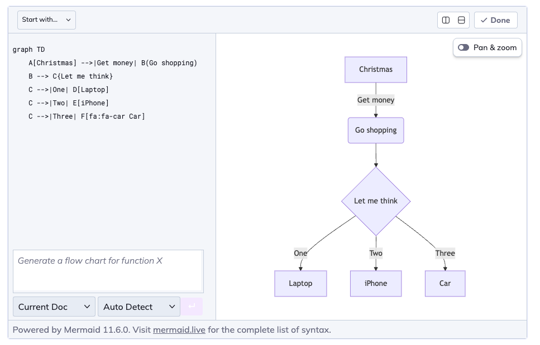
Task: Select the Go shopping node
Action: pyautogui.click(x=376, y=130)
